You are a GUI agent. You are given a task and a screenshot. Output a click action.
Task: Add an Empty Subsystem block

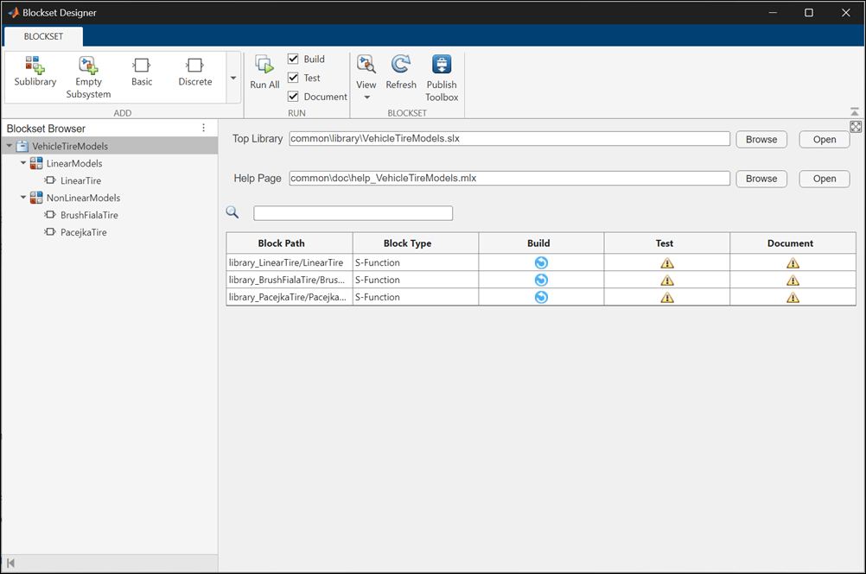pos(88,66)
